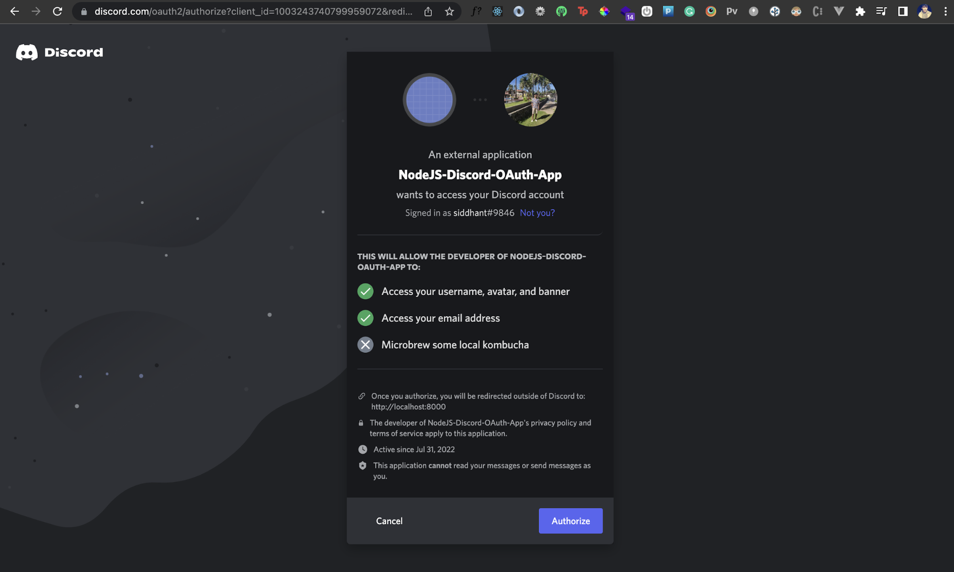Click the address bar URL field

[253, 11]
